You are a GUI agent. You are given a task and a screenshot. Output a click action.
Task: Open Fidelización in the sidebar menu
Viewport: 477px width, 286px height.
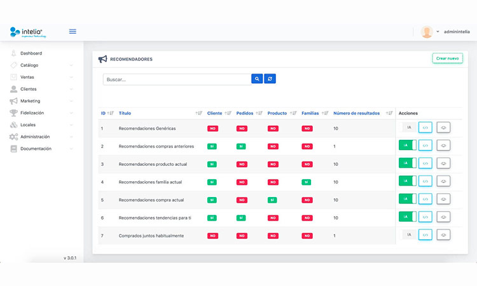[x=33, y=112]
